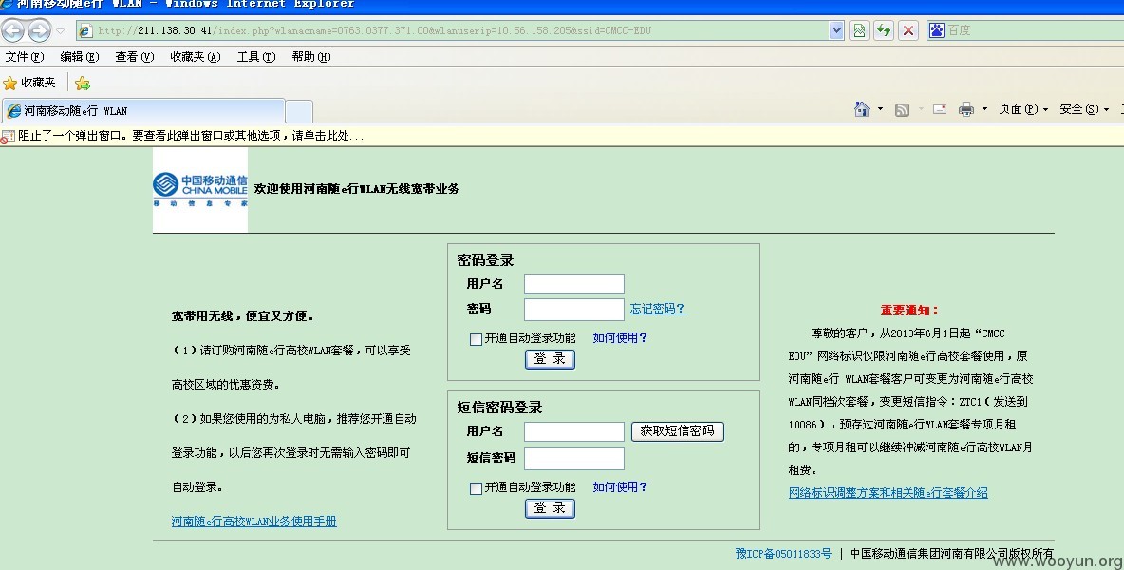Click the 短信密码 input field
Viewport: 1124px width, 570px height.
click(x=574, y=458)
